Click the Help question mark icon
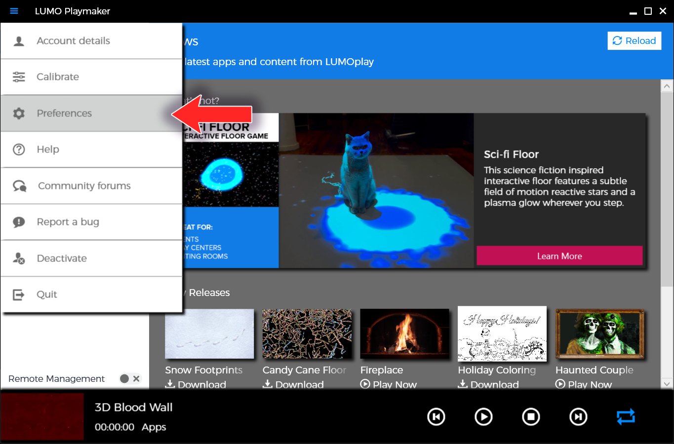This screenshot has width=674, height=444. pos(19,149)
